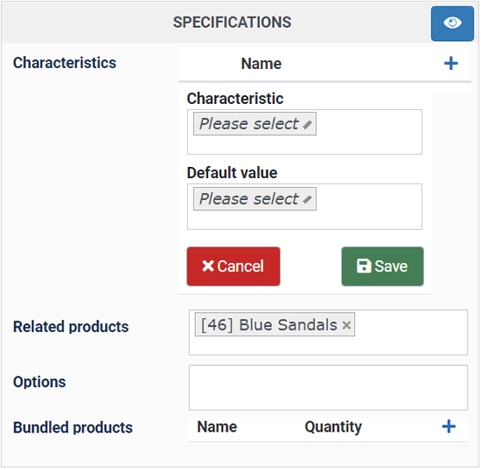Click the X icon on Cancel button
The image size is (481, 470).
[208, 266]
